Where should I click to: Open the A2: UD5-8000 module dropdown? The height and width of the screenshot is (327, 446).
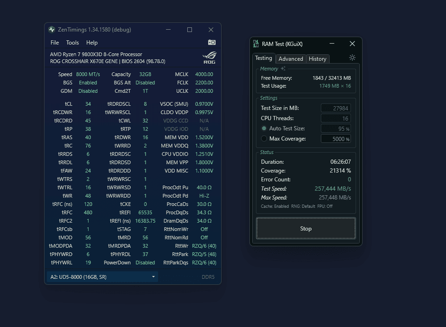pos(102,277)
